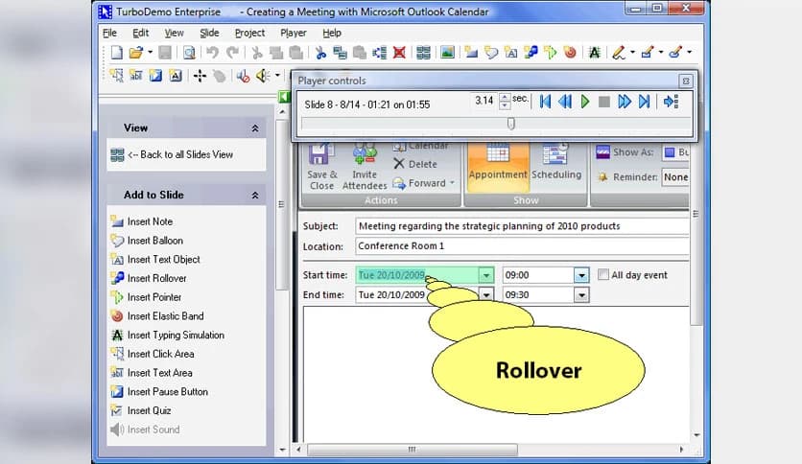This screenshot has height=464, width=802.
Task: Open the dropdown arrow beside Open folder icon
Action: (150, 52)
